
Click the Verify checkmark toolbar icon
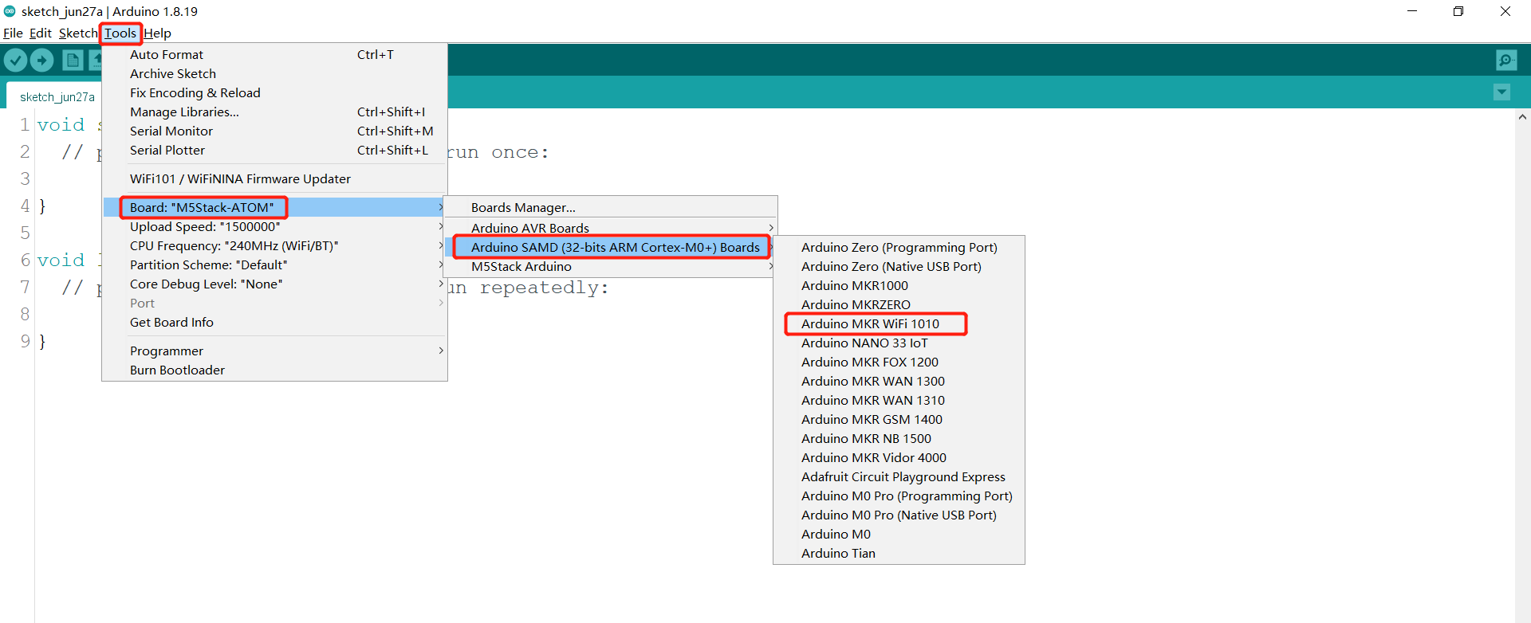16,60
